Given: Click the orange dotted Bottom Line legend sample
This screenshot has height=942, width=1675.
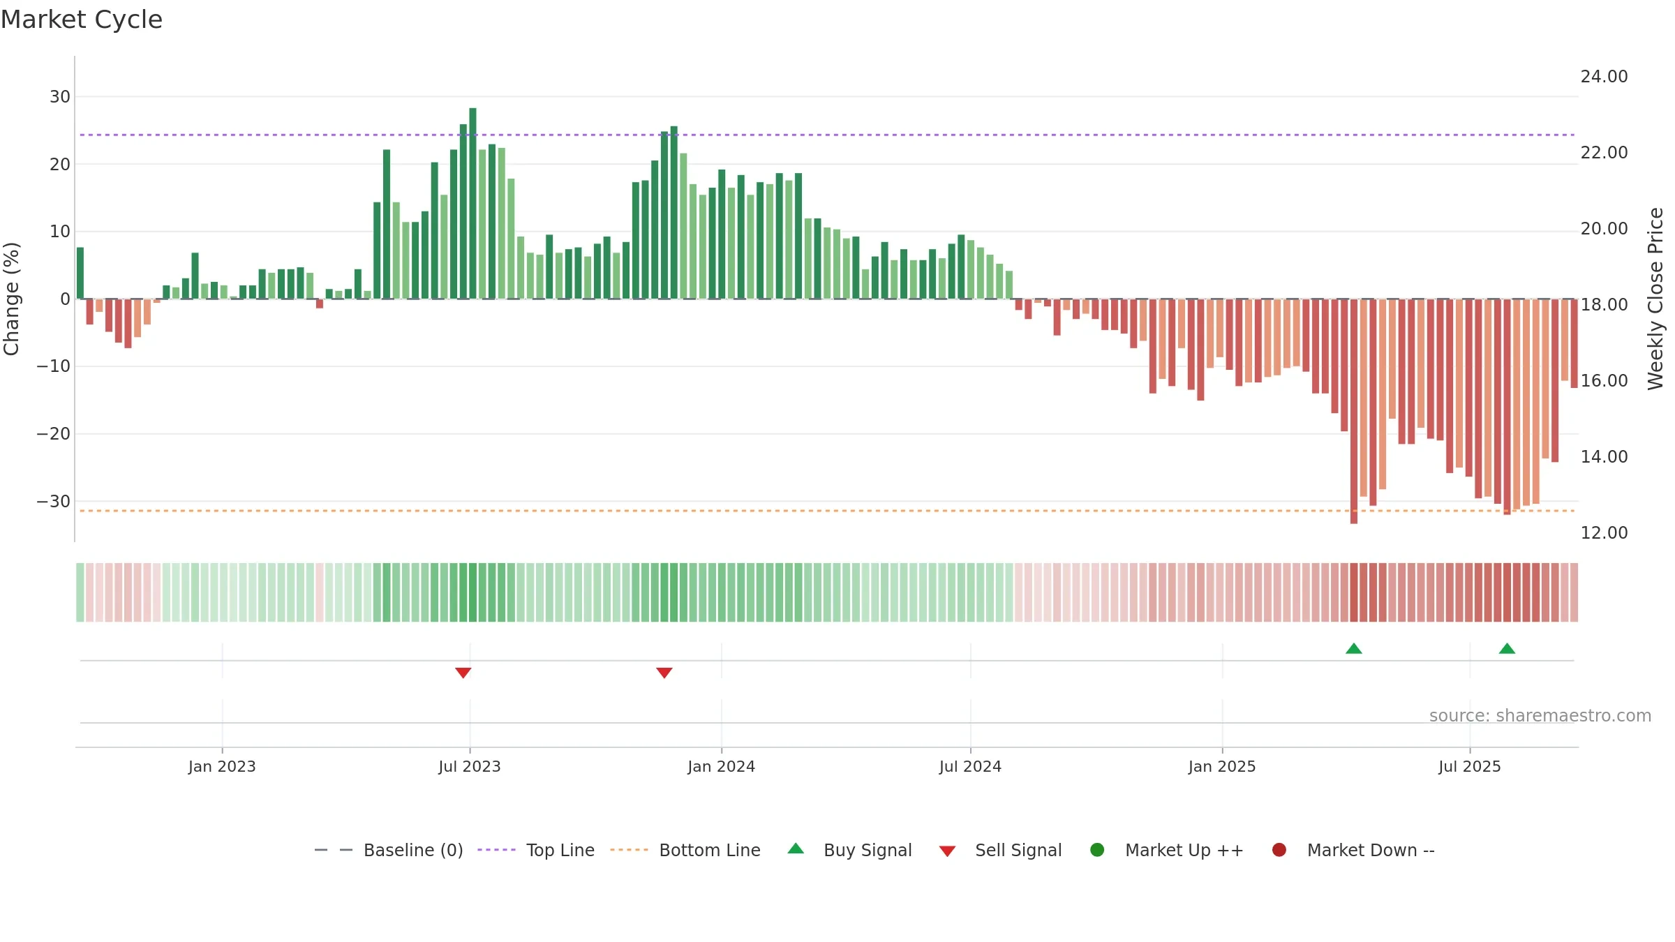Looking at the screenshot, I should [629, 850].
